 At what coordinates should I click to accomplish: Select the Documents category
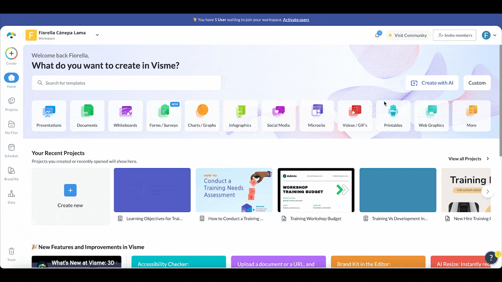[87, 116]
